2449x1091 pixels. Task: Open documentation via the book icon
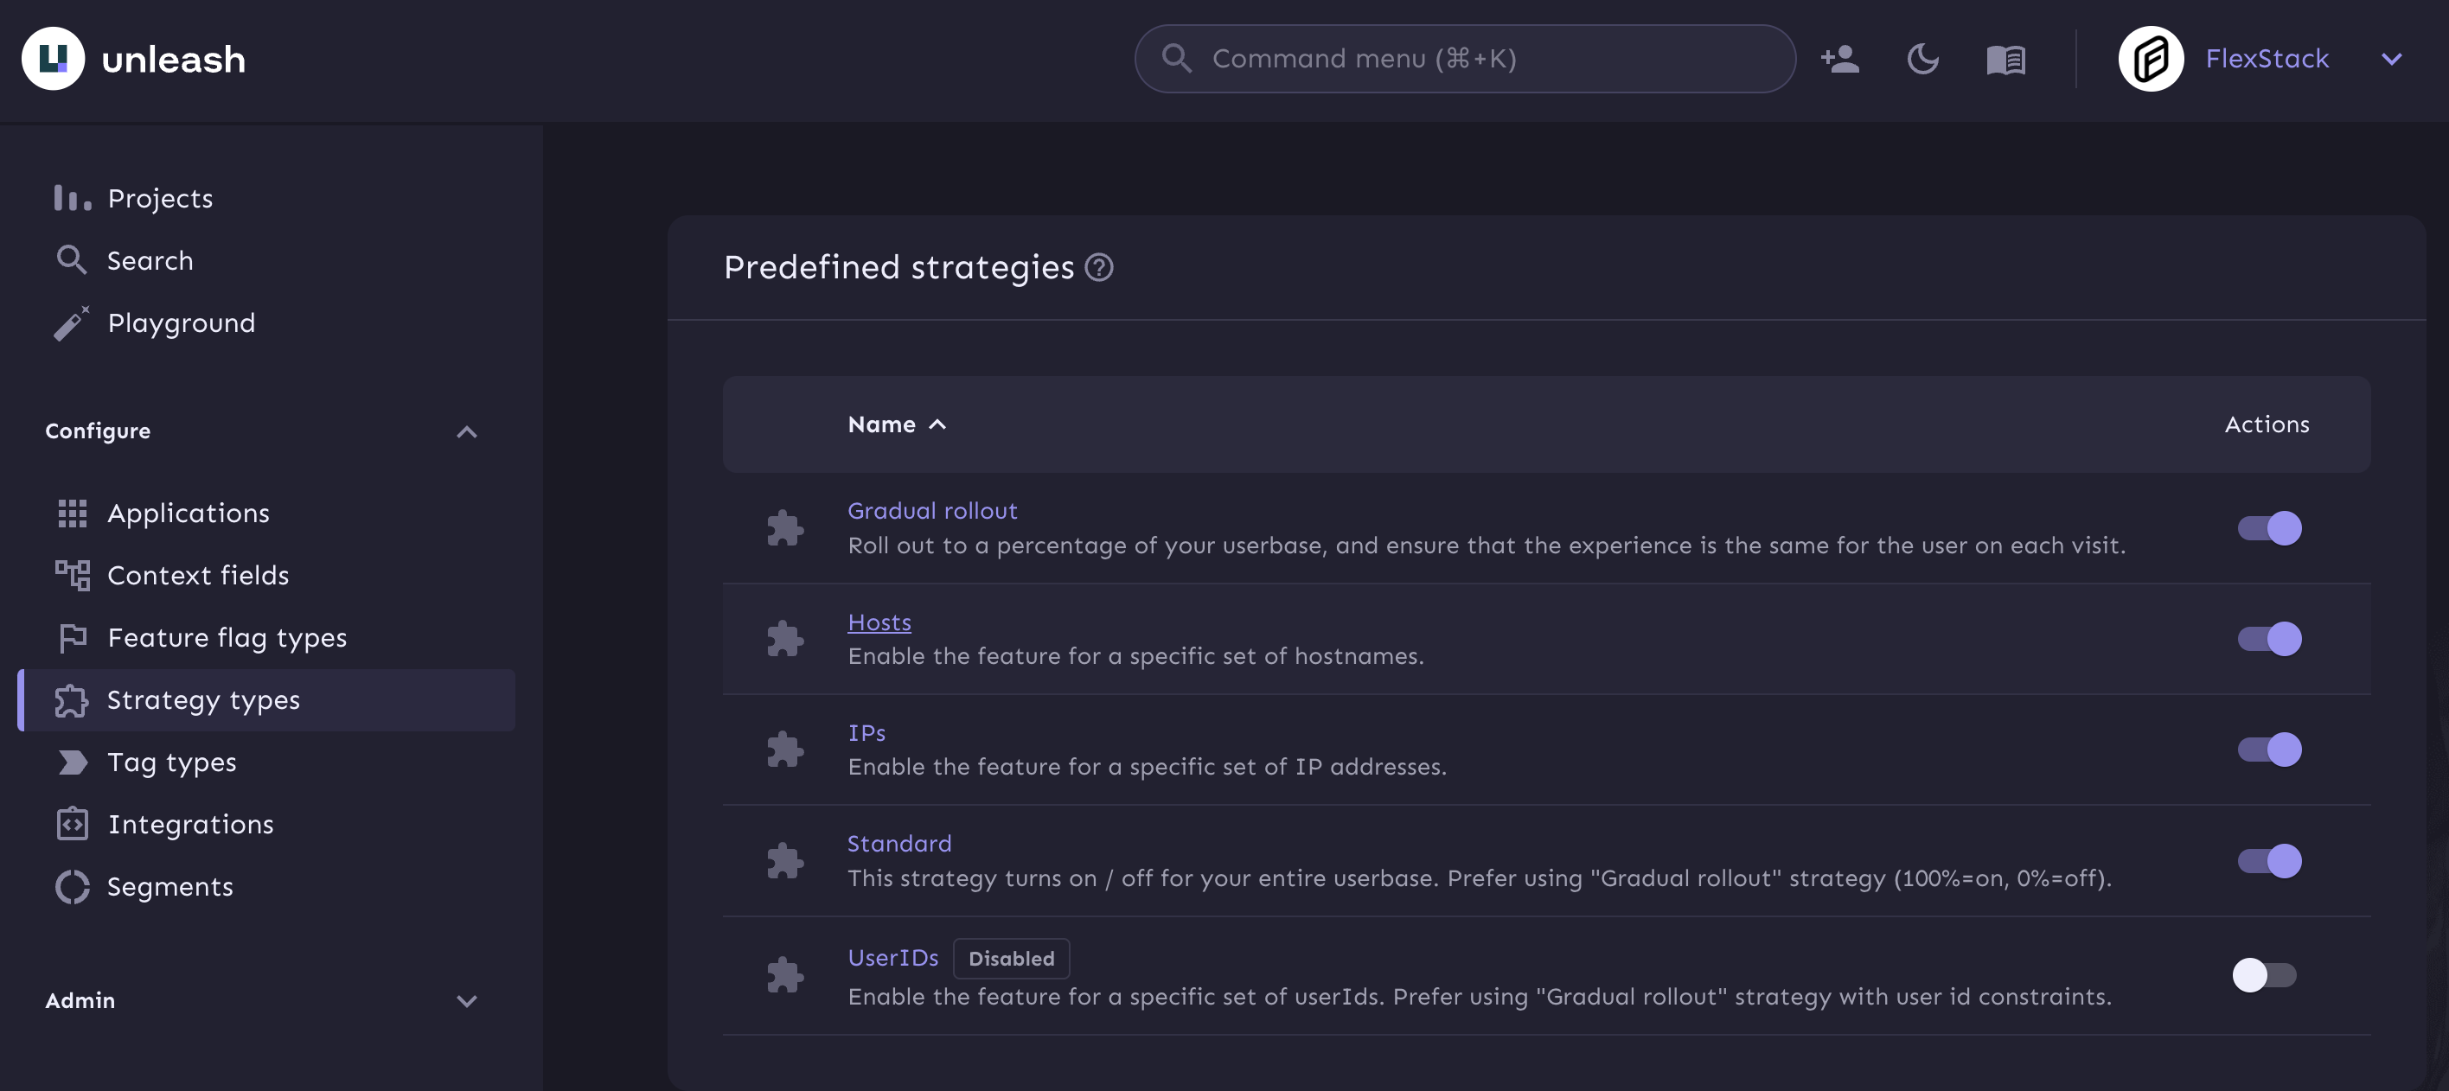pos(2006,60)
